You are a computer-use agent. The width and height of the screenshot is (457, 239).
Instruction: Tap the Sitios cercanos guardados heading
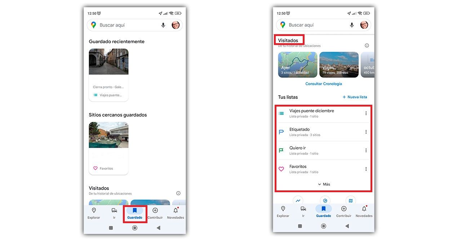pyautogui.click(x=118, y=115)
